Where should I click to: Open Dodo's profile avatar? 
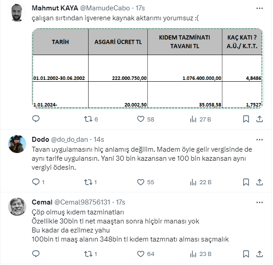pyautogui.click(x=18, y=144)
